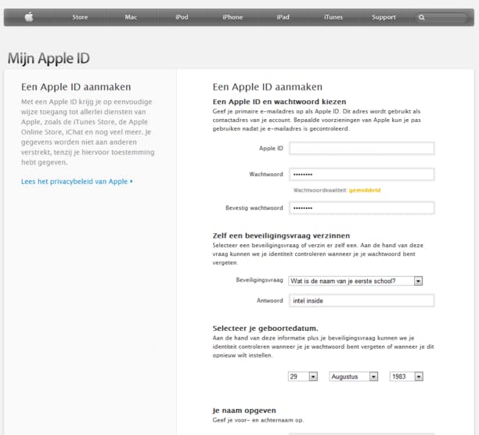This screenshot has width=479, height=435.
Task: Click into the Wachtwoord field
Action: (362, 174)
